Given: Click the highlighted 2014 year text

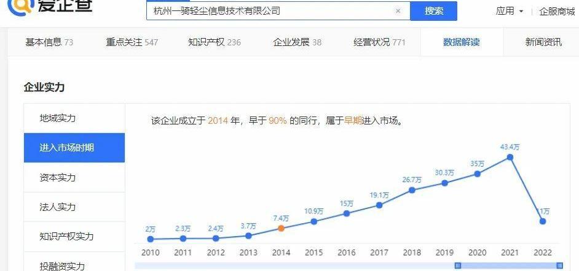Looking at the screenshot, I should tap(218, 121).
